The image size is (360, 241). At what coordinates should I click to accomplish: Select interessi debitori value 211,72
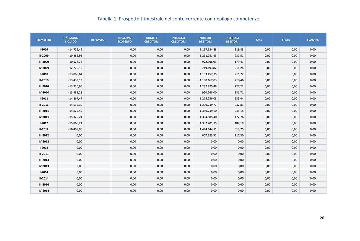(239, 74)
